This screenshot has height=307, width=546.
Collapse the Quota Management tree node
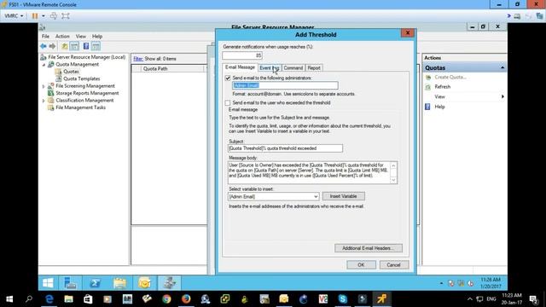click(44, 65)
